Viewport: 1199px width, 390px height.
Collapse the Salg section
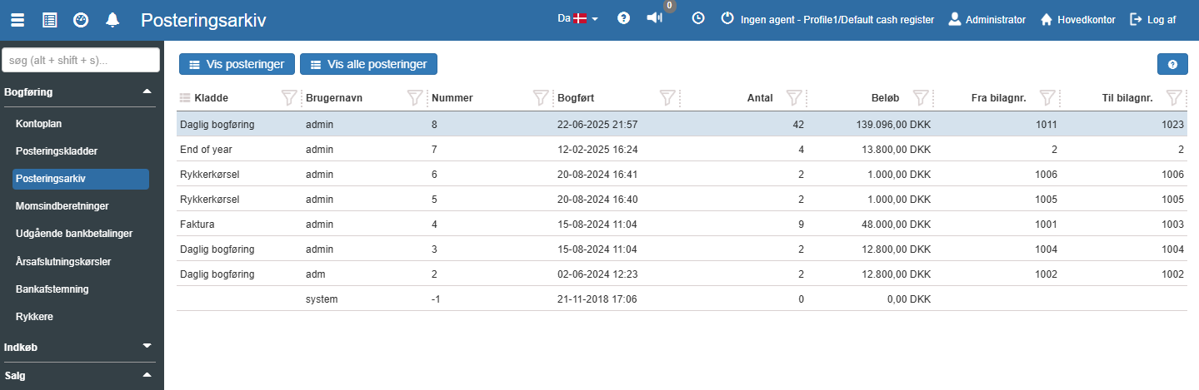pos(147,375)
